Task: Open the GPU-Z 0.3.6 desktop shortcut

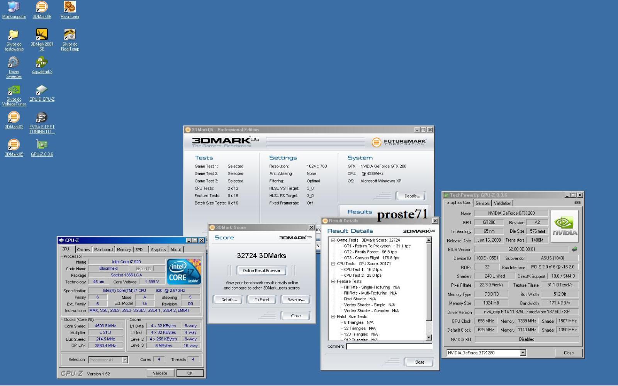Action: tap(42, 148)
